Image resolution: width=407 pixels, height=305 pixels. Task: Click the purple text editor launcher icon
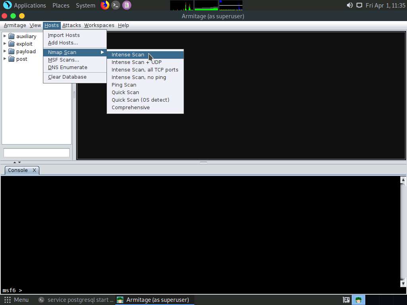pyautogui.click(x=126, y=5)
